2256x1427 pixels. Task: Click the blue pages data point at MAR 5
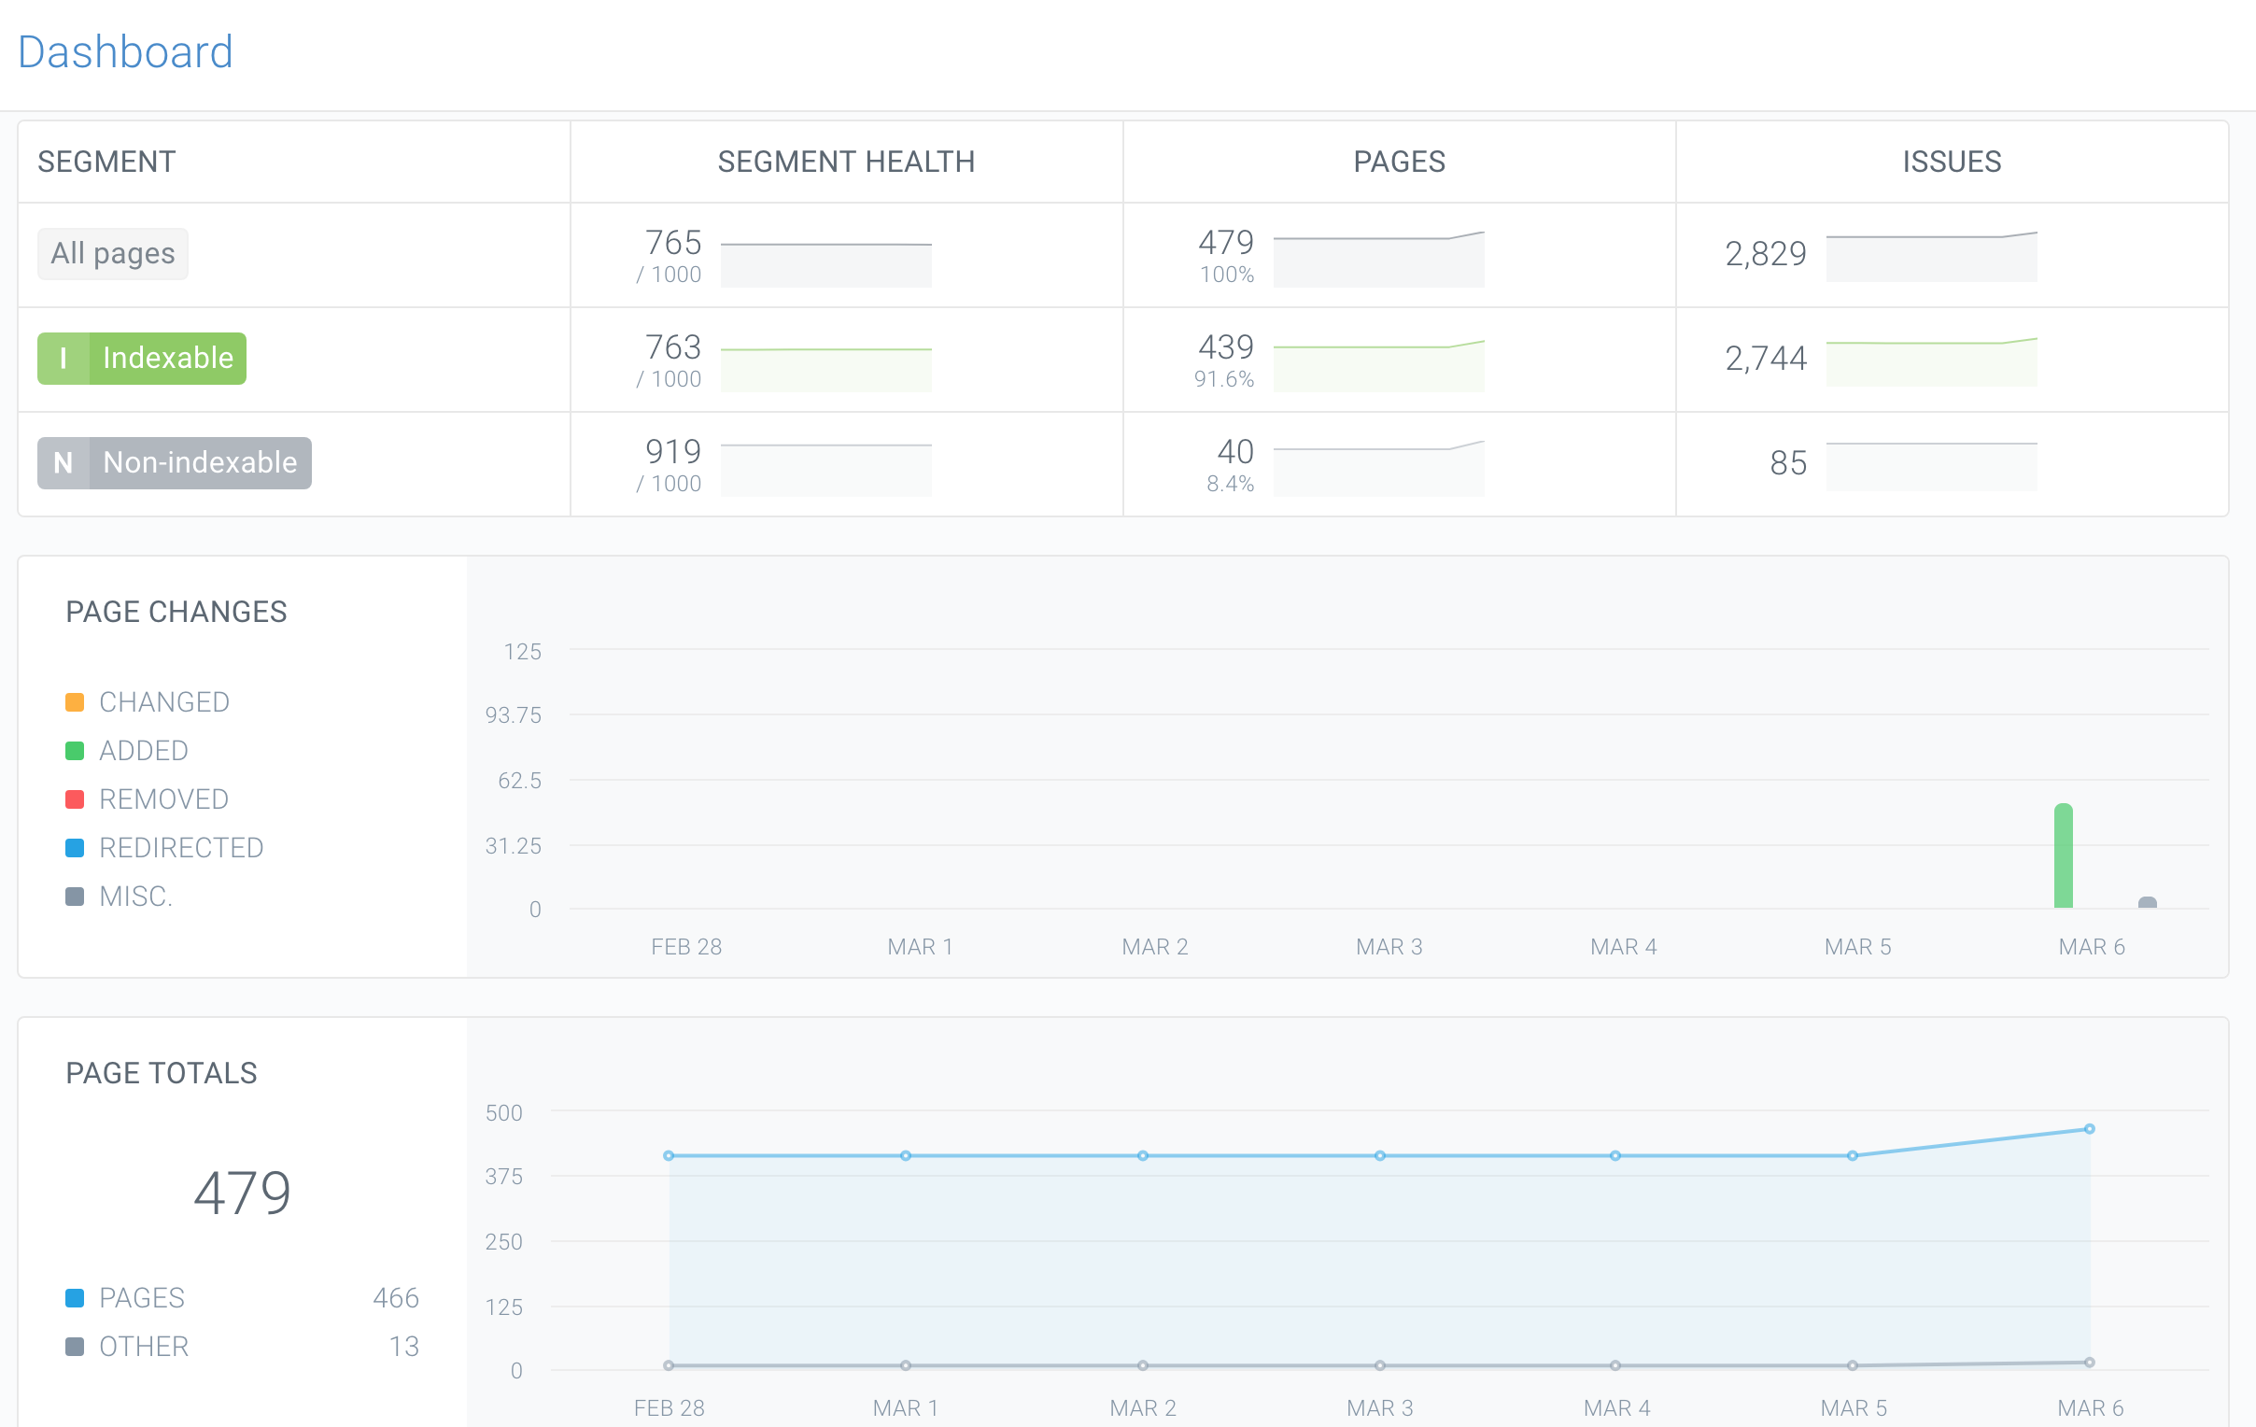point(1853,1156)
